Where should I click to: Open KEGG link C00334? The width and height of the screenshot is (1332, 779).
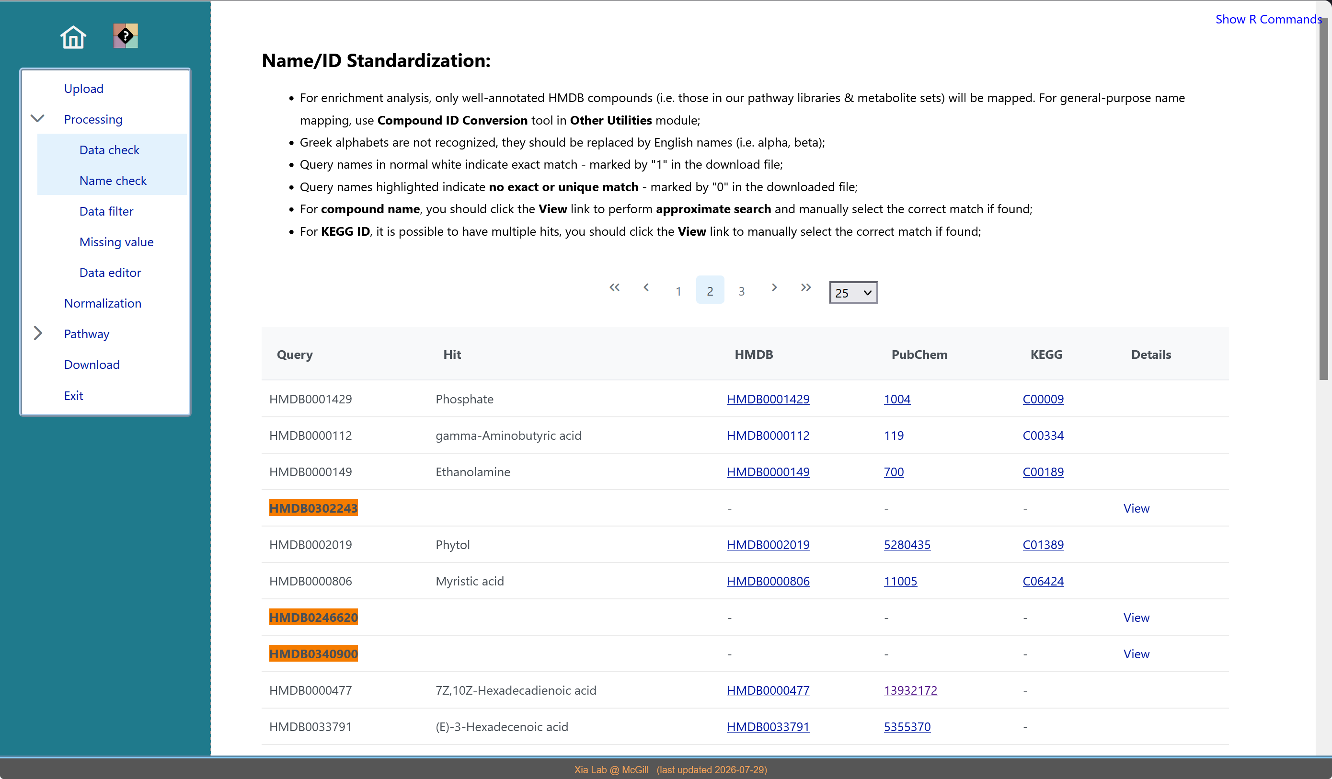[1043, 435]
